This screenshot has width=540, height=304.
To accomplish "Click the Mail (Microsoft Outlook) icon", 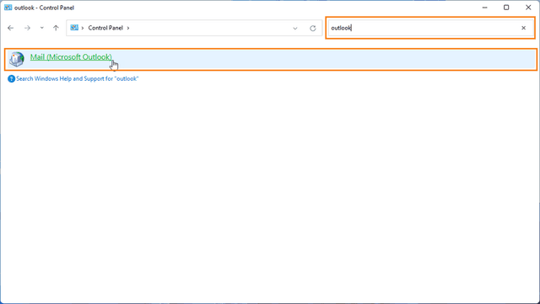I will pos(17,59).
